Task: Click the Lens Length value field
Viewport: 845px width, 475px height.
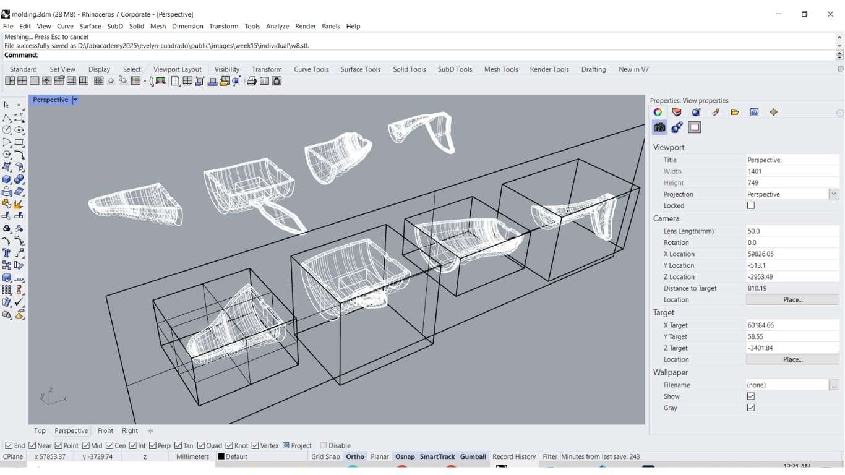Action: [792, 231]
